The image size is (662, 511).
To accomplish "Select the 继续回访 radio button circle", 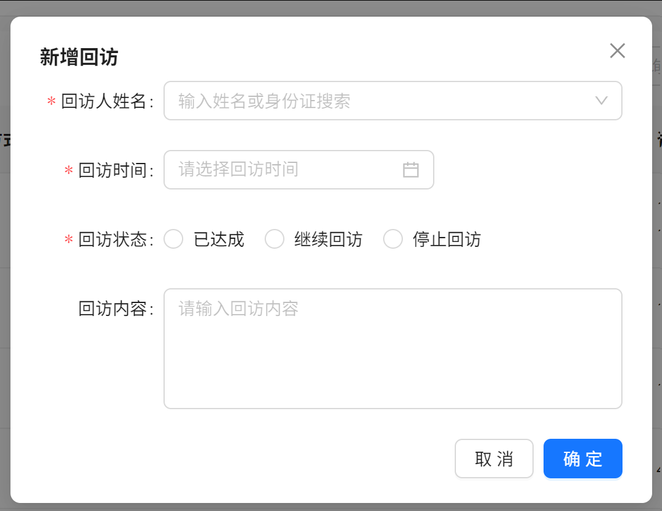I will coord(275,239).
